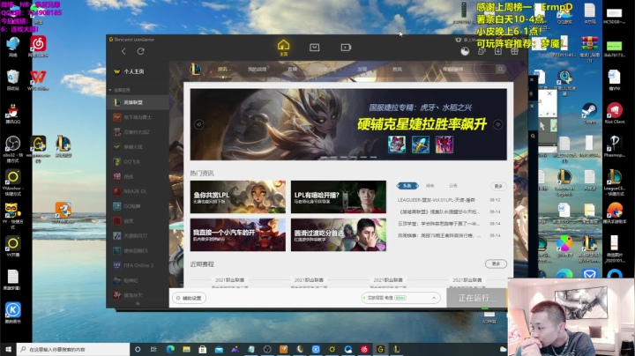Open the WeGame download manager icon
The width and height of the screenshot is (635, 356).
498,51
